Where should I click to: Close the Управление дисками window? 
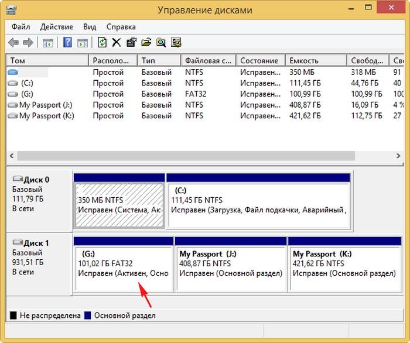coord(391,8)
